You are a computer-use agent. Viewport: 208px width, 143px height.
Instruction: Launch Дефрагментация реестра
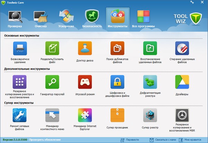pyautogui.click(x=150, y=82)
